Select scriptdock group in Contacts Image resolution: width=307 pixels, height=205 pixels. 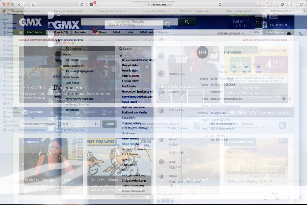(72, 110)
